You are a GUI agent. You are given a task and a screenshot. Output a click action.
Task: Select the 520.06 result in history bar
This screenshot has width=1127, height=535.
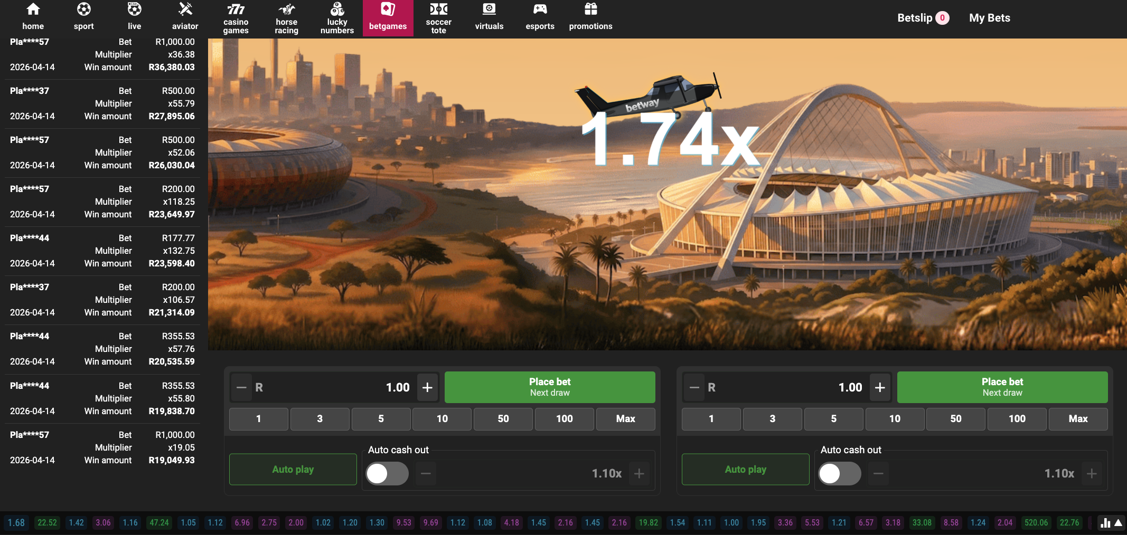coord(1036,523)
